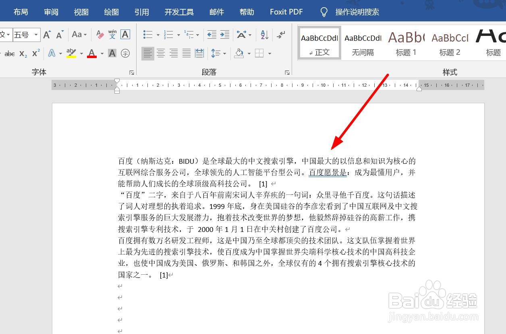Viewport: 506px width, 334px height.
Task: Open Foxit PDF tab
Action: pyautogui.click(x=286, y=12)
